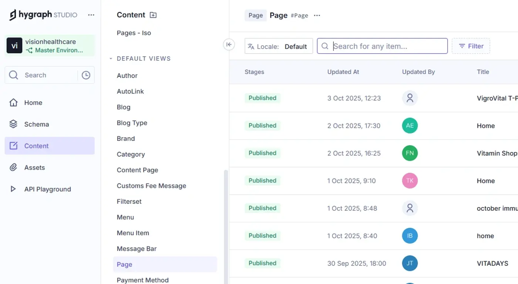The image size is (518, 284).
Task: Open the three-dot menu beside #Page
Action: pos(317,15)
